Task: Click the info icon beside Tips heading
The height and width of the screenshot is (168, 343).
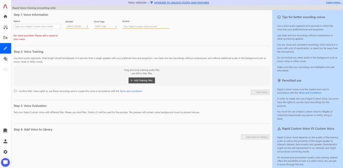Action: click(279, 17)
